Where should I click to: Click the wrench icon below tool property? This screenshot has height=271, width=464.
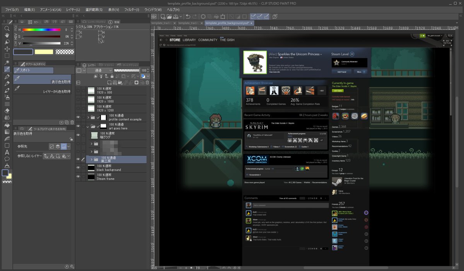(x=72, y=266)
